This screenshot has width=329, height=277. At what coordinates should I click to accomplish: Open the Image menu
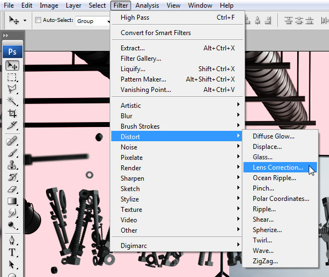tap(49, 5)
